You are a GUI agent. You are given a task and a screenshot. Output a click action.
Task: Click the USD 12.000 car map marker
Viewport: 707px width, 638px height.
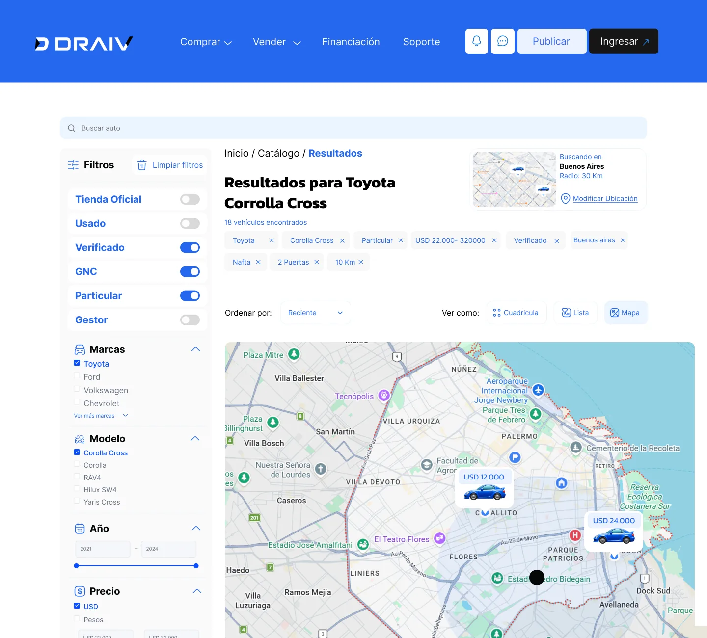(485, 487)
